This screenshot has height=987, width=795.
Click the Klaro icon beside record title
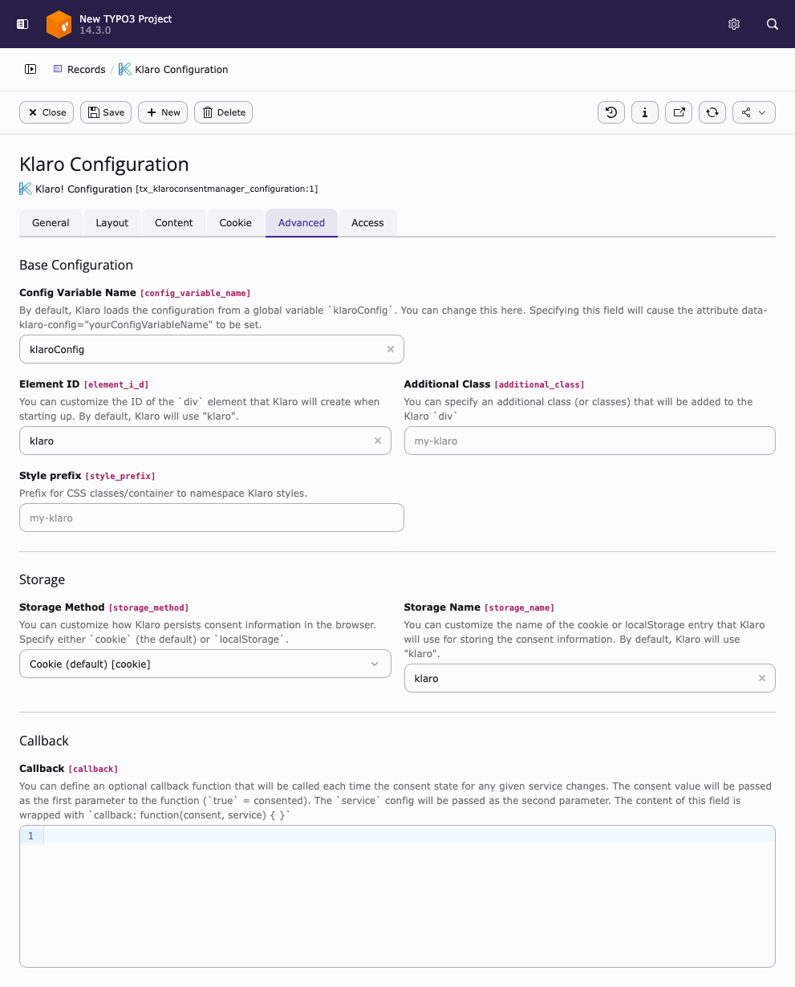pyautogui.click(x=26, y=189)
